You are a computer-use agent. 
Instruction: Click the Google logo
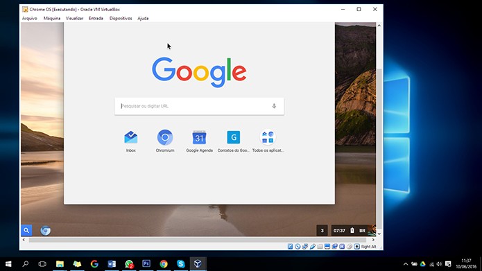coord(199,72)
